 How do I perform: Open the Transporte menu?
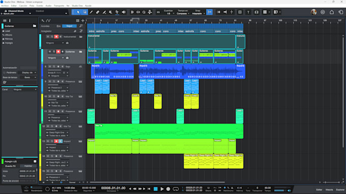(x=59, y=6)
